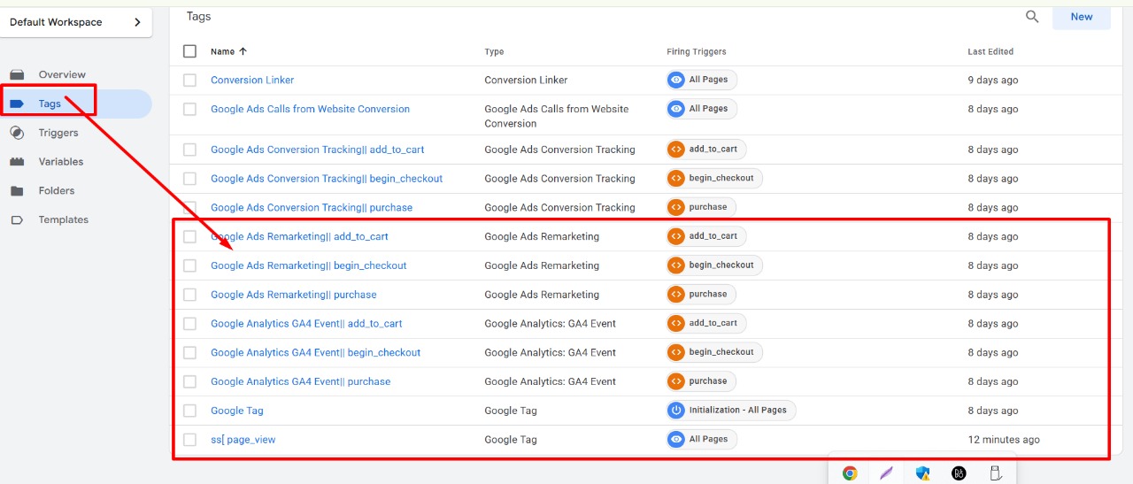Click the search magnifier icon
The width and height of the screenshot is (1133, 484).
[1032, 17]
